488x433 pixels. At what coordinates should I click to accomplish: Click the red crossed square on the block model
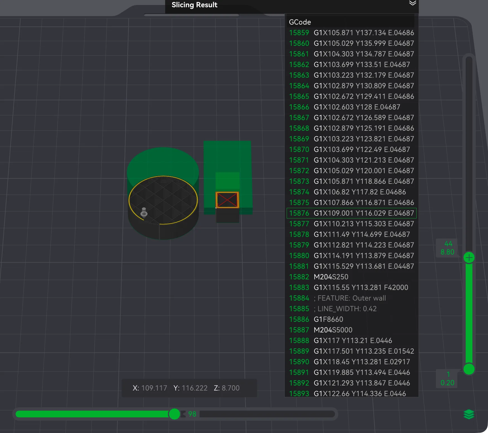click(x=227, y=200)
